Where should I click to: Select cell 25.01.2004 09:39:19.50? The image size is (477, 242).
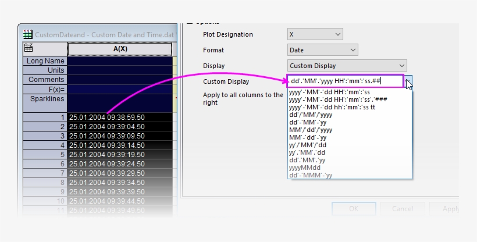tap(120, 155)
